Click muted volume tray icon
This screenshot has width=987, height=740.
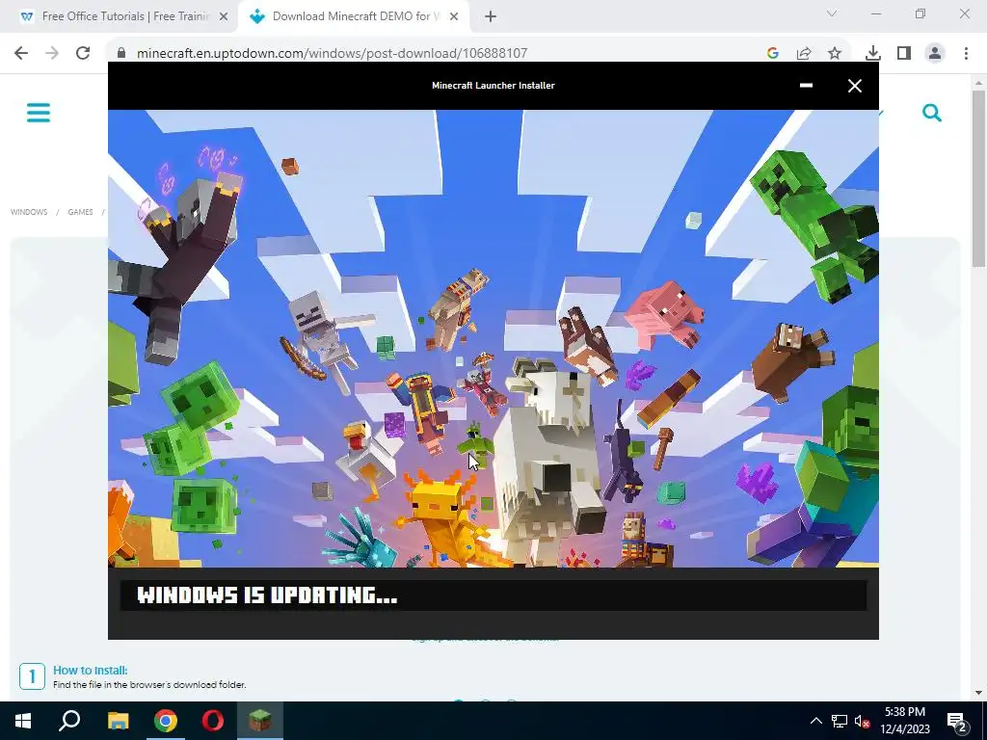coord(862,721)
